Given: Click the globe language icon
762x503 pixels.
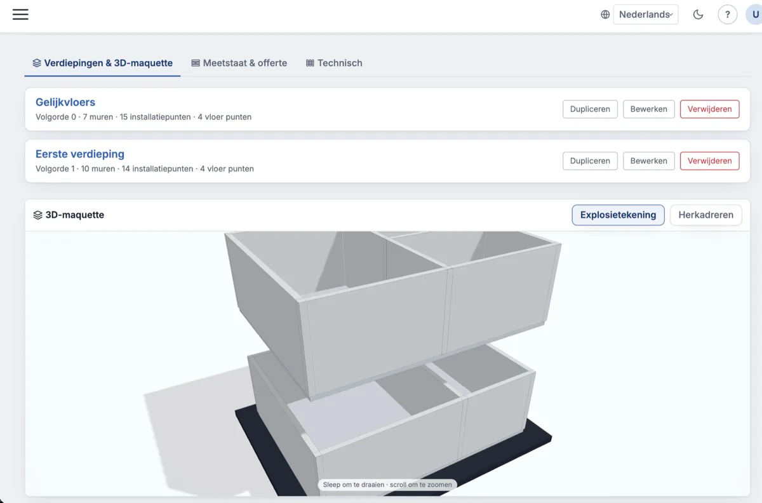Looking at the screenshot, I should click(x=605, y=15).
